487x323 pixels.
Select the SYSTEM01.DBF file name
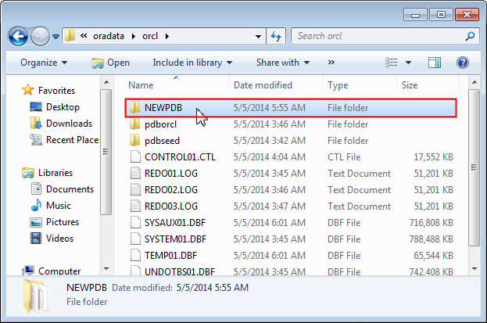pyautogui.click(x=175, y=239)
